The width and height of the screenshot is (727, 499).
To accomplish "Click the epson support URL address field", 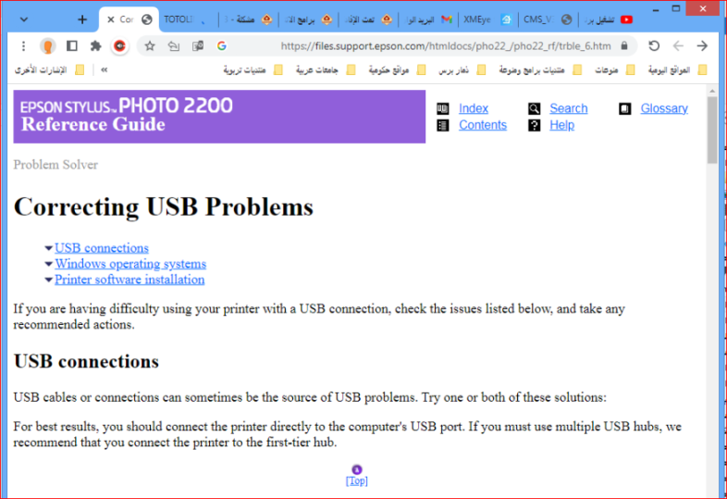I will 446,46.
